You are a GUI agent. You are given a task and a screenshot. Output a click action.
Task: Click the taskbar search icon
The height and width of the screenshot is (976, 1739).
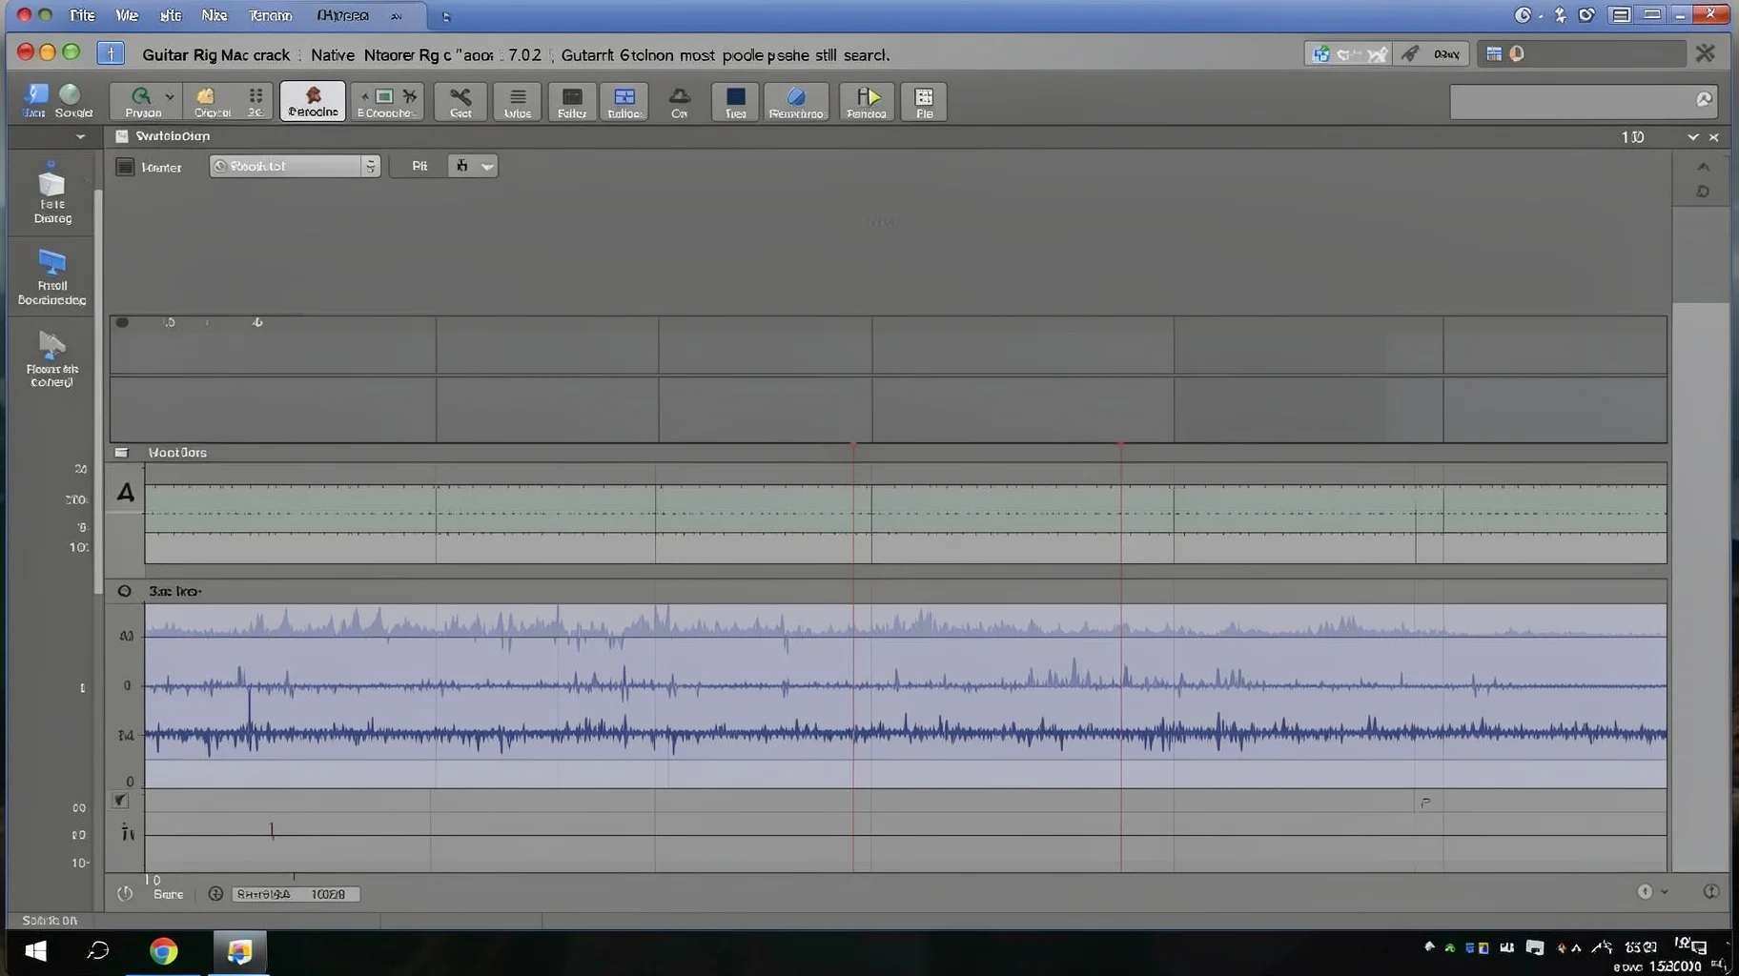[x=98, y=951]
